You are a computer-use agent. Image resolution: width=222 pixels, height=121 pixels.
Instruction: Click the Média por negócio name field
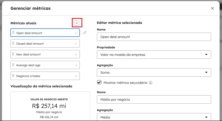coord(154,100)
